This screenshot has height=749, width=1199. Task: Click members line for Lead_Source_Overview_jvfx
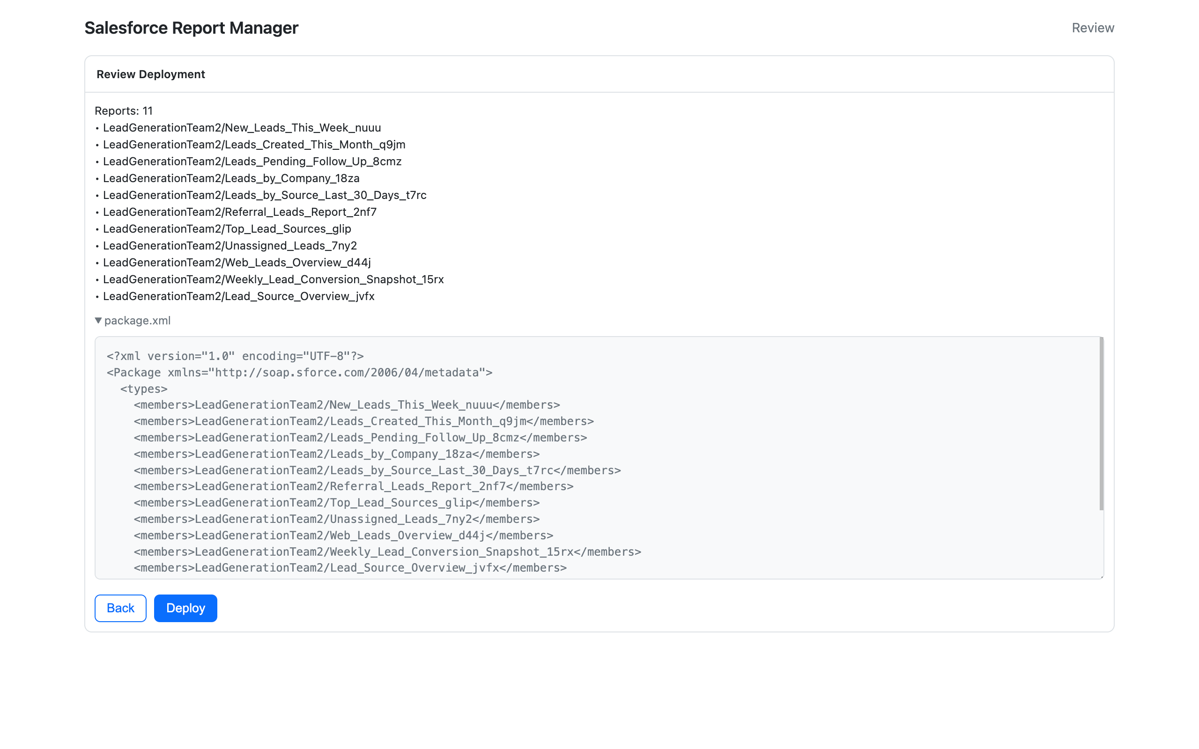[x=350, y=568]
